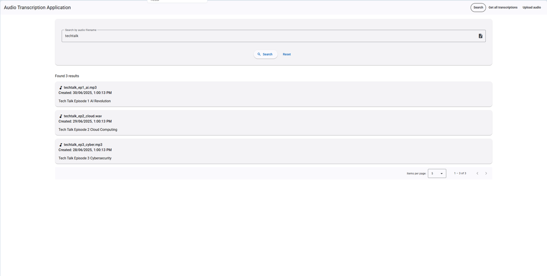The height and width of the screenshot is (276, 547).
Task: Click the file icon in search field
Action: [480, 36]
